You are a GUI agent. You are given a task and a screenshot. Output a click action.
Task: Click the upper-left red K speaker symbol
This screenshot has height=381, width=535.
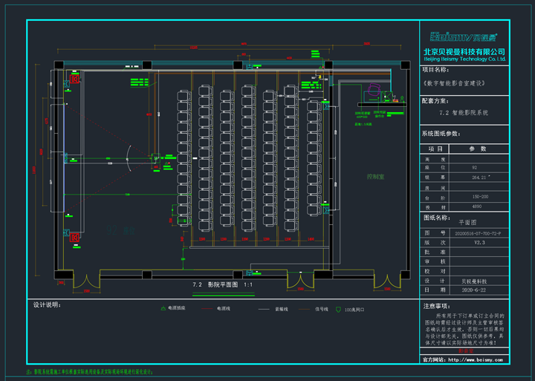[74, 79]
